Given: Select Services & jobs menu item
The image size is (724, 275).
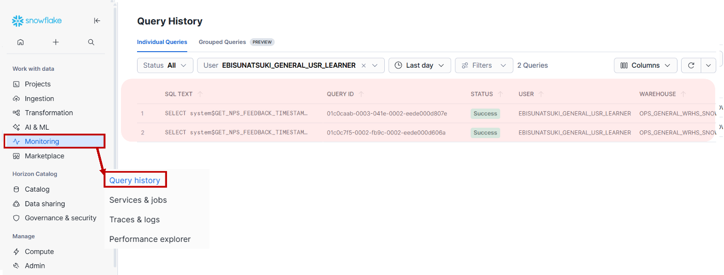Looking at the screenshot, I should pos(138,200).
